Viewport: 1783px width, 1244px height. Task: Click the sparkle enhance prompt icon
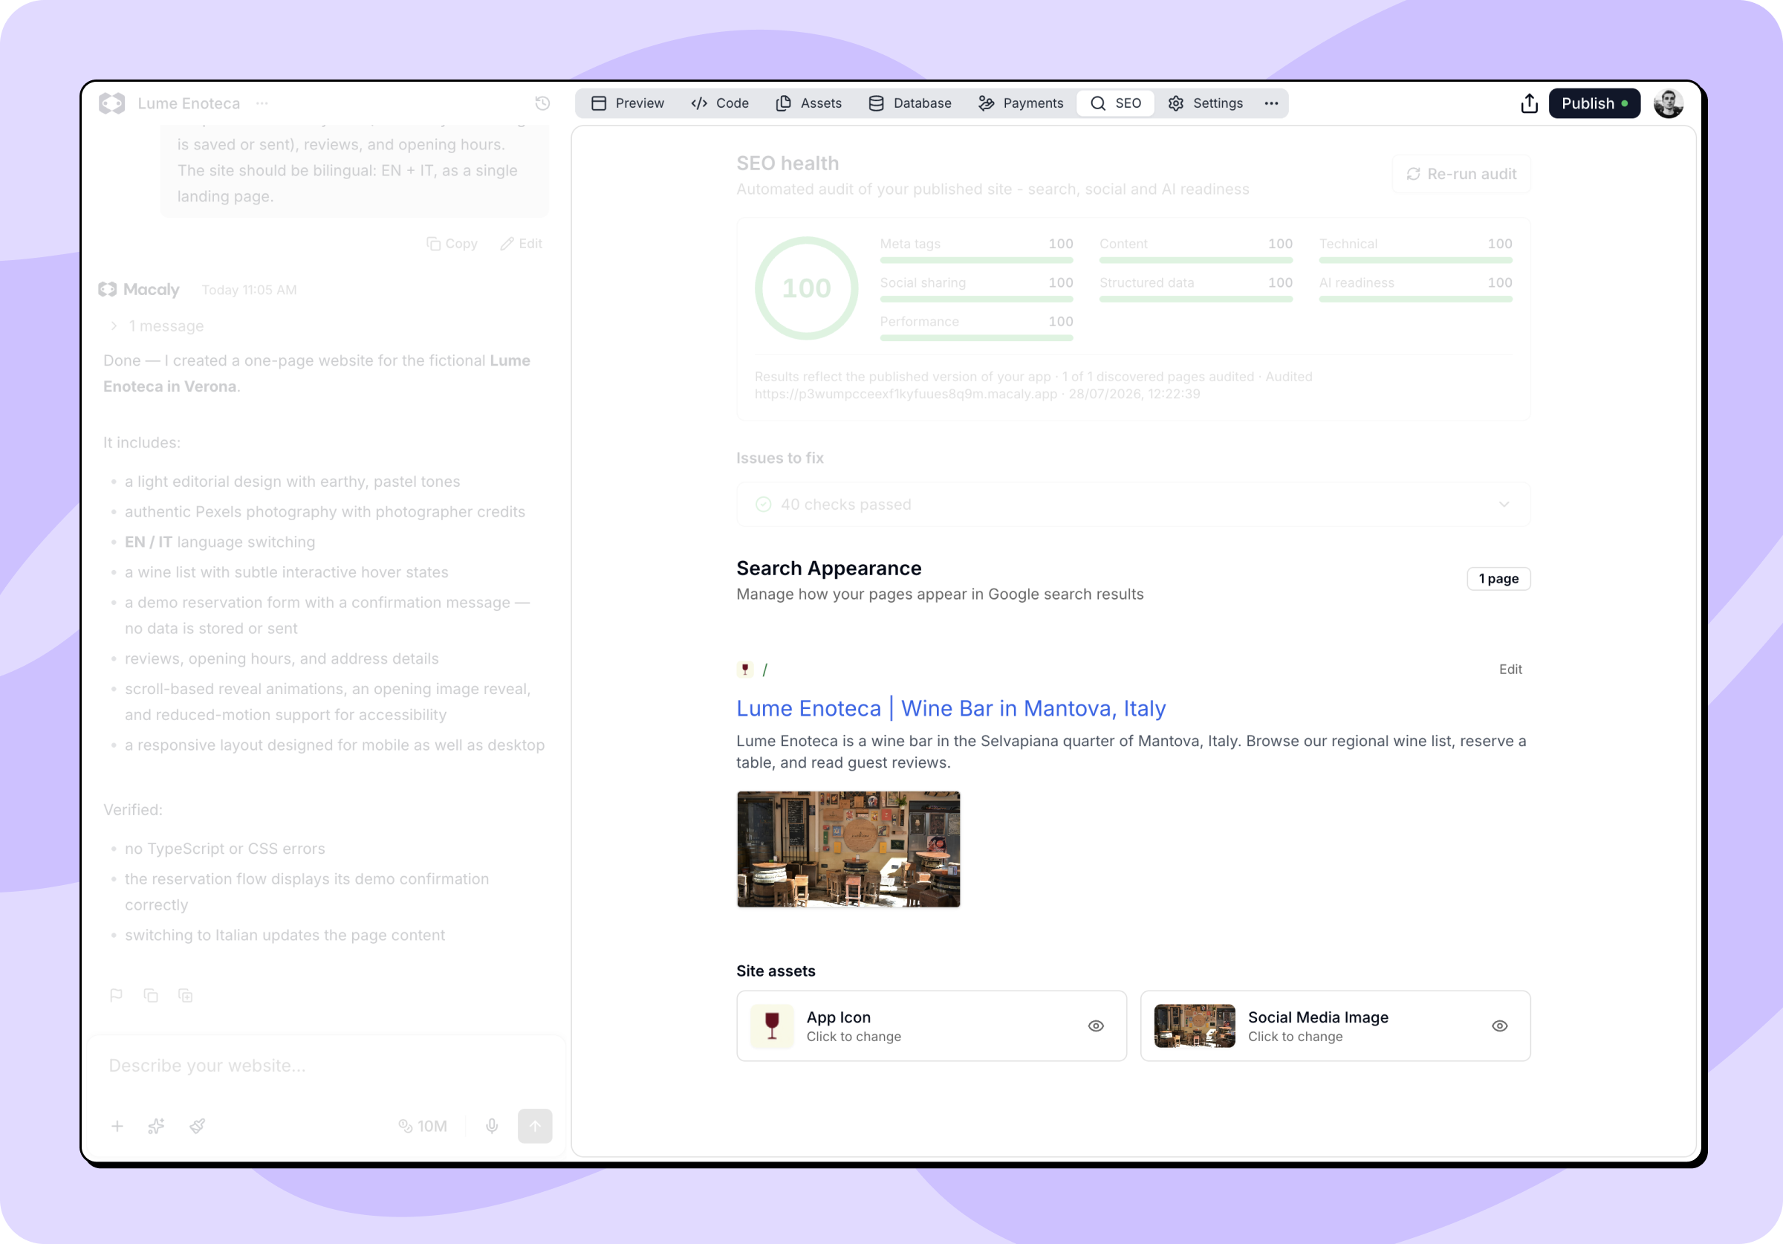(156, 1126)
